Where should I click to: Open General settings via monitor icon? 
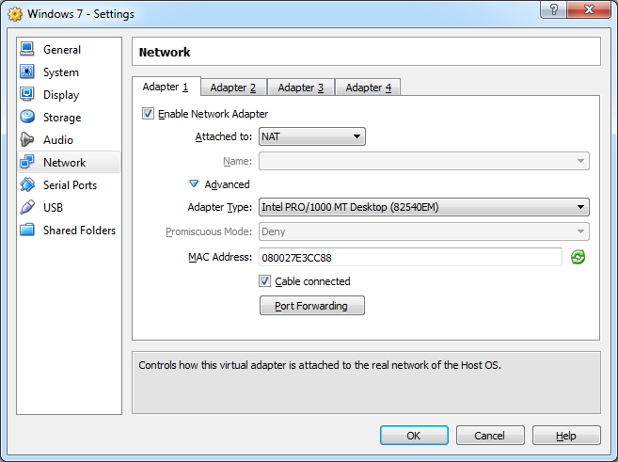coord(26,50)
